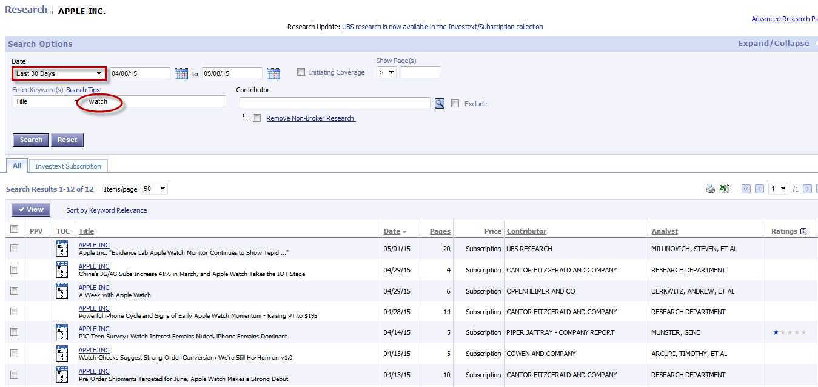Change Items/page dropdown from 50
The width and height of the screenshot is (818, 387).
point(154,189)
